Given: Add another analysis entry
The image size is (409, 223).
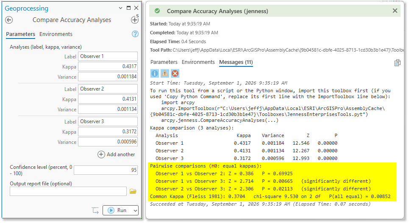Looking at the screenshot, I should [x=116, y=154].
